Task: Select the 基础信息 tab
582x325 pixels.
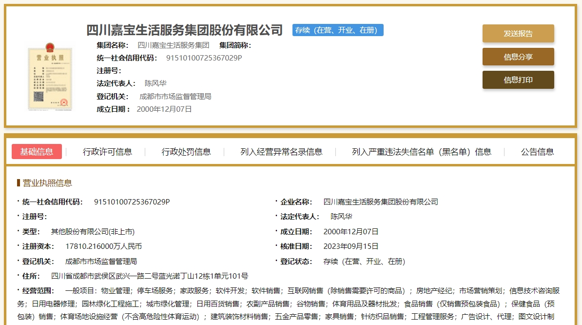Action: click(37, 152)
